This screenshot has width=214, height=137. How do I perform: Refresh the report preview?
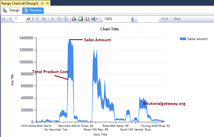pos(66,19)
